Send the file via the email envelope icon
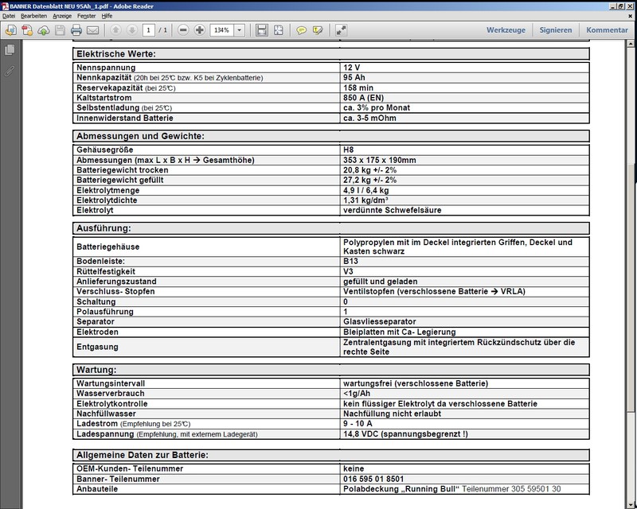Screen dimensions: 637x509 tap(92, 30)
